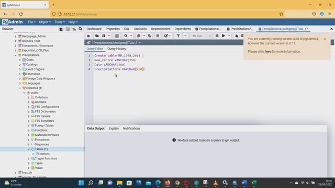
Task: Click the browser view data grid icon
Action: coord(68,29)
